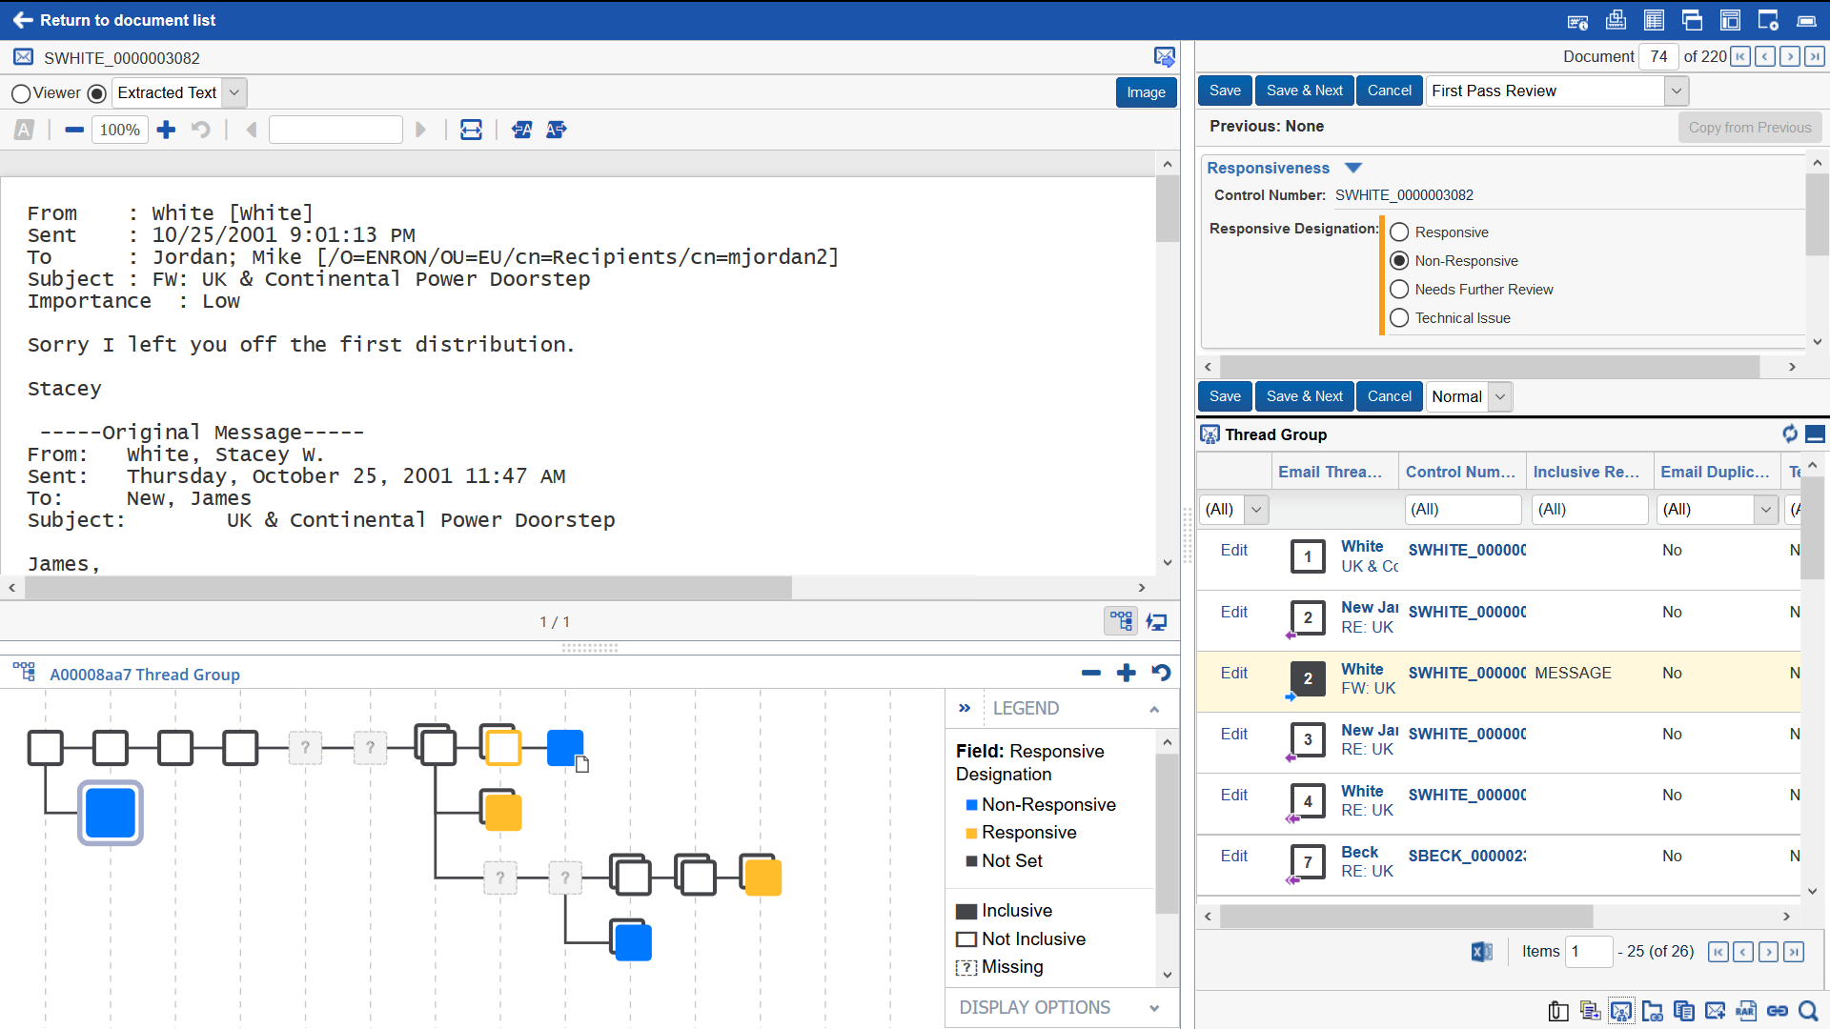Click the highlight terms icon labeled A

coord(24,130)
